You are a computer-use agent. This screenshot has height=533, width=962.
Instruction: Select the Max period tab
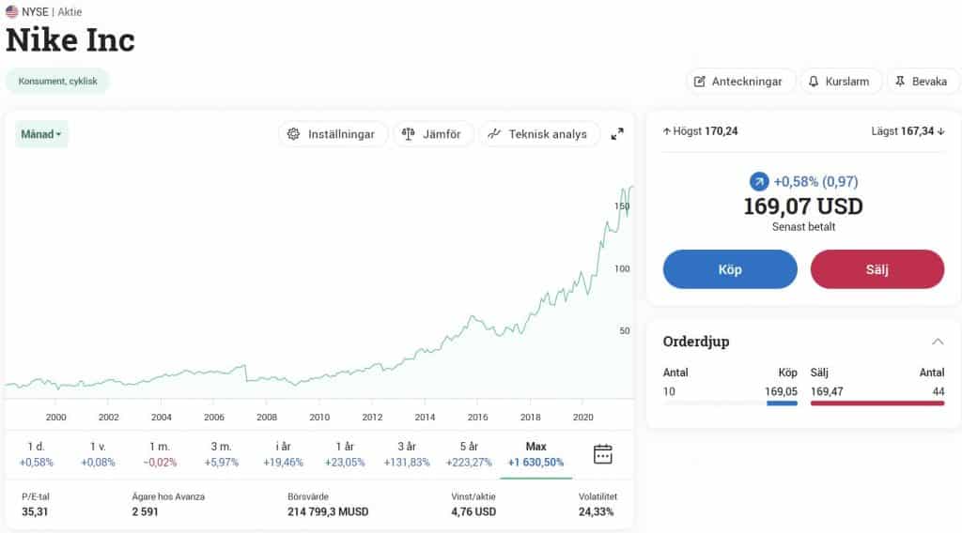pyautogui.click(x=535, y=454)
